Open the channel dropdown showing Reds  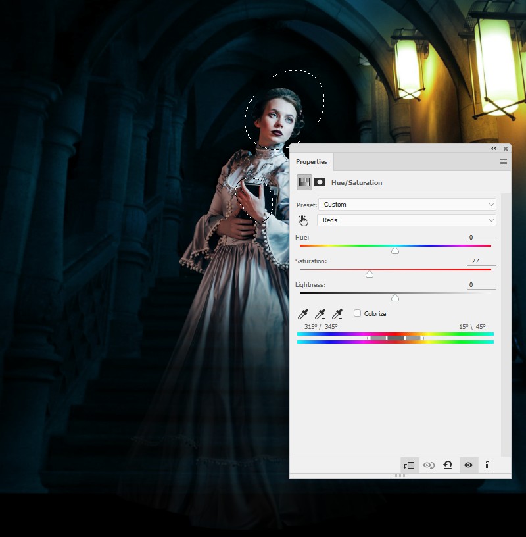pos(406,220)
